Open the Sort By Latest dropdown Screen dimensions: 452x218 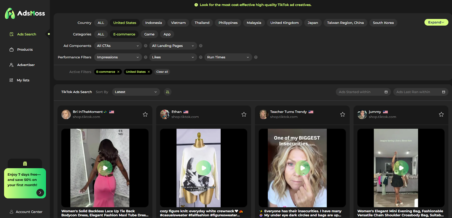[136, 92]
